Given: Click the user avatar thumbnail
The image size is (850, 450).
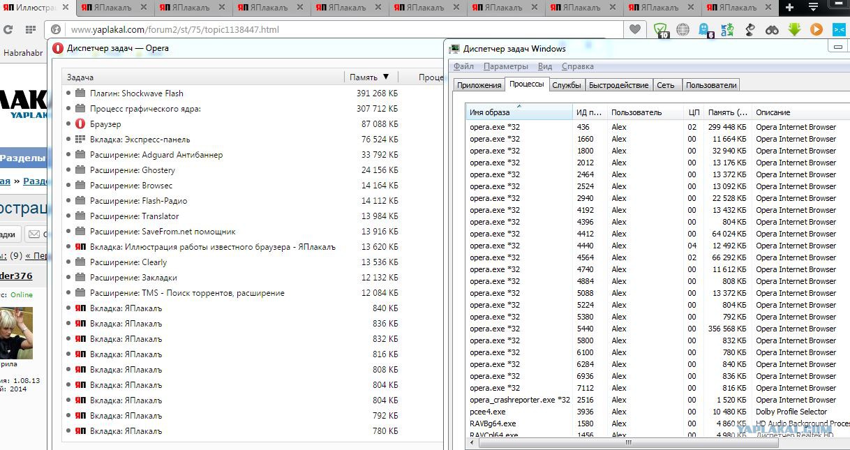Looking at the screenshot, I should coord(15,333).
